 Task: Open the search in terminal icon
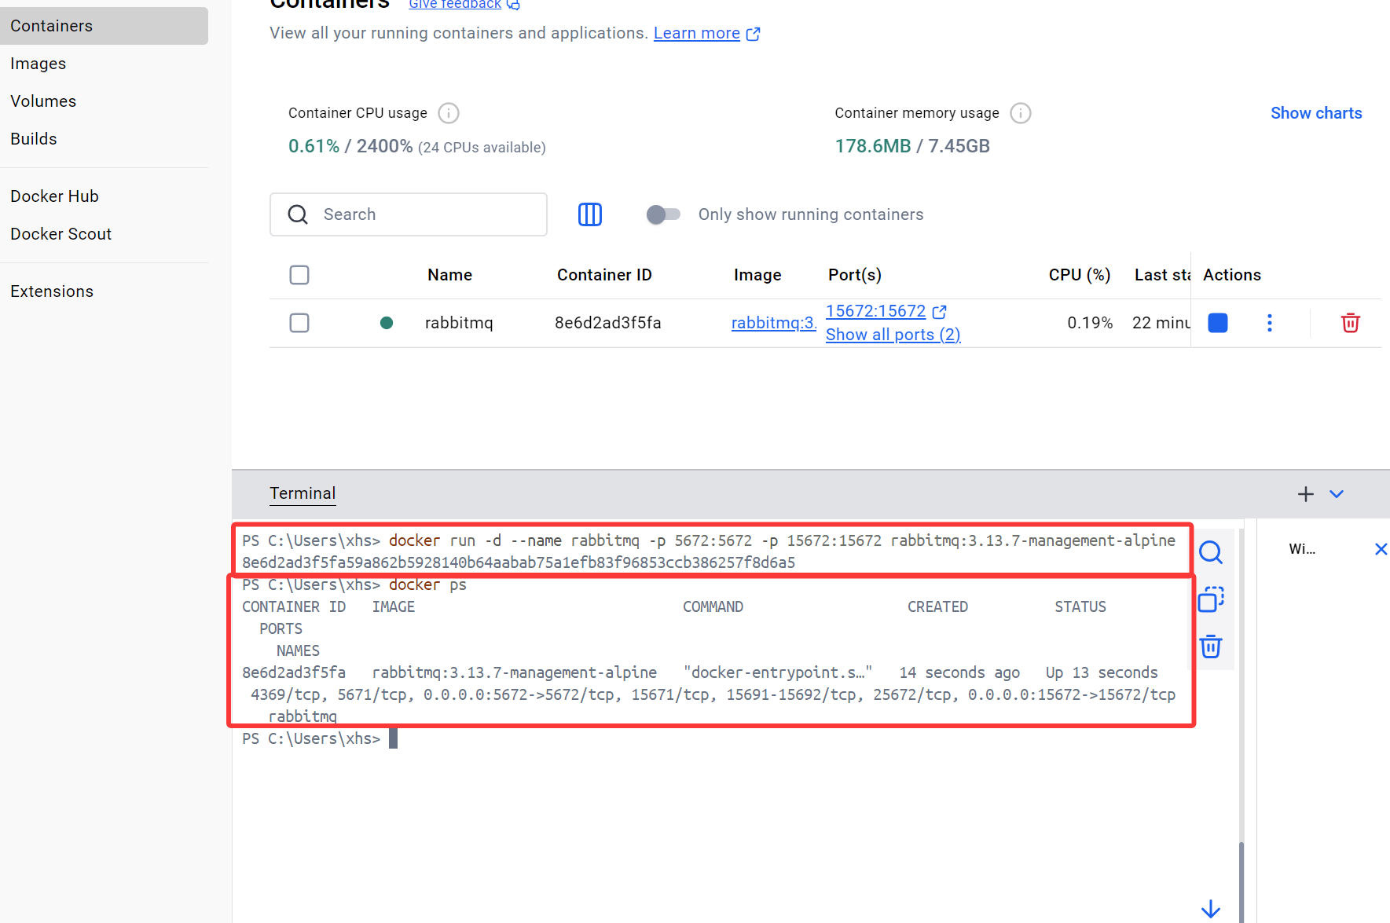click(1211, 552)
